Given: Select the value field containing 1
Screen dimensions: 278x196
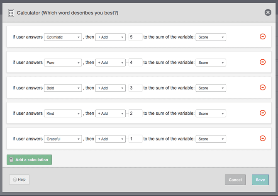Looking at the screenshot, I should coord(135,139).
